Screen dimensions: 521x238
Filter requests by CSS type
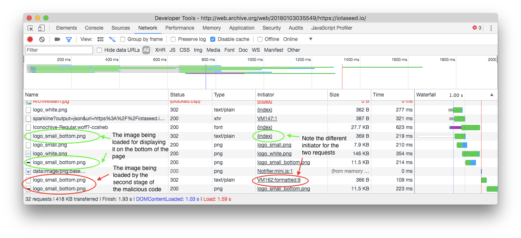click(184, 50)
